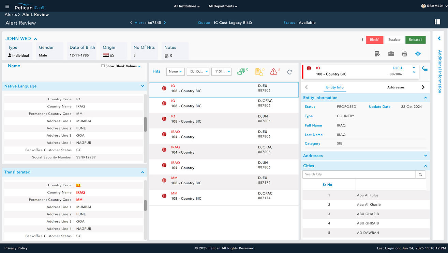
Task: Click the Release1 button
Action: (415, 40)
